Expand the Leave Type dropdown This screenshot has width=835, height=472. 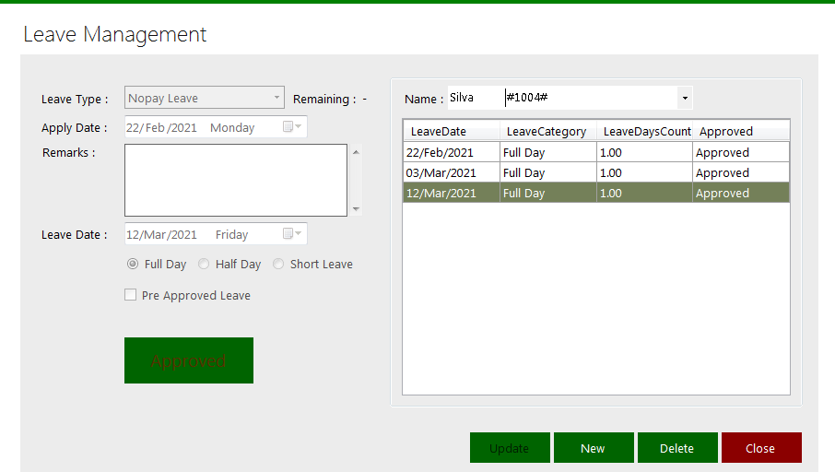[277, 98]
